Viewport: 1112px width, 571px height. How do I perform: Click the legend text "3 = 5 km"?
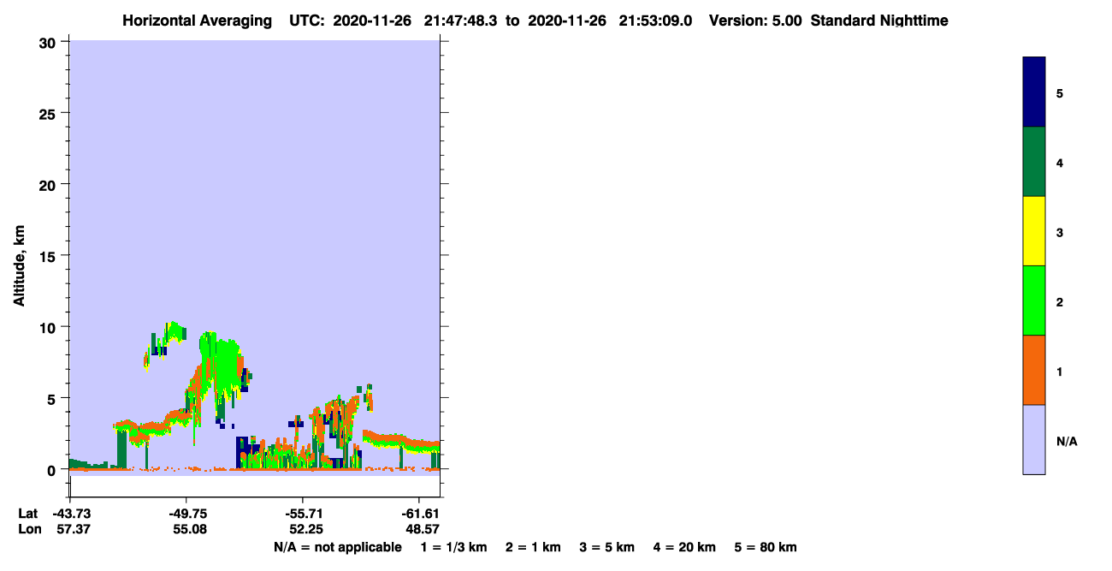tap(607, 548)
